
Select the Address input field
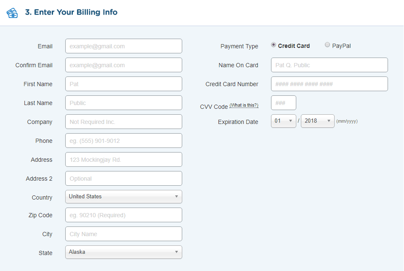pyautogui.click(x=123, y=159)
